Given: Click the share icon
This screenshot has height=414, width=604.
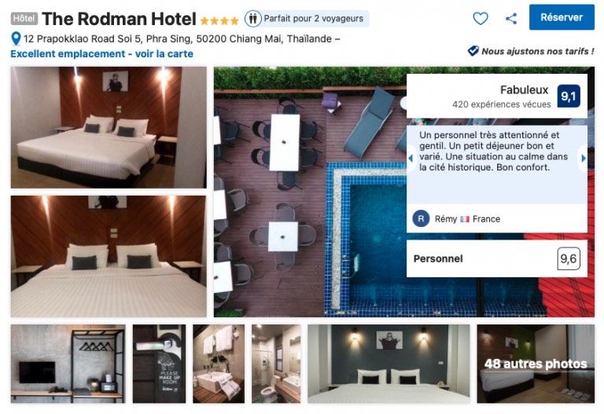Looking at the screenshot, I should tap(511, 19).
